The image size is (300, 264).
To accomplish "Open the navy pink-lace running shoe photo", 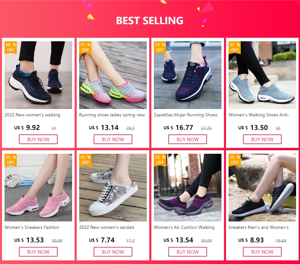I will 187,75.
